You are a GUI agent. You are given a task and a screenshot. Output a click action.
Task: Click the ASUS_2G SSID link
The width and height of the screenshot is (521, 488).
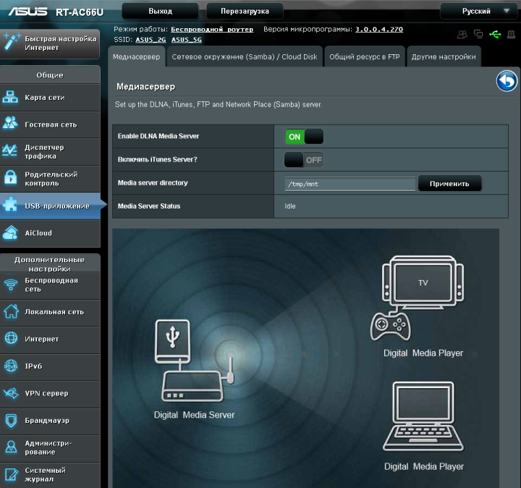pyautogui.click(x=151, y=40)
